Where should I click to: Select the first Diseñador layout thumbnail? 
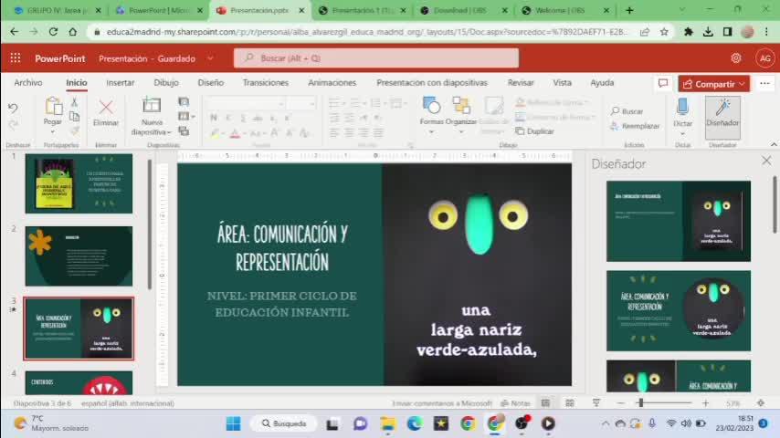(678, 221)
